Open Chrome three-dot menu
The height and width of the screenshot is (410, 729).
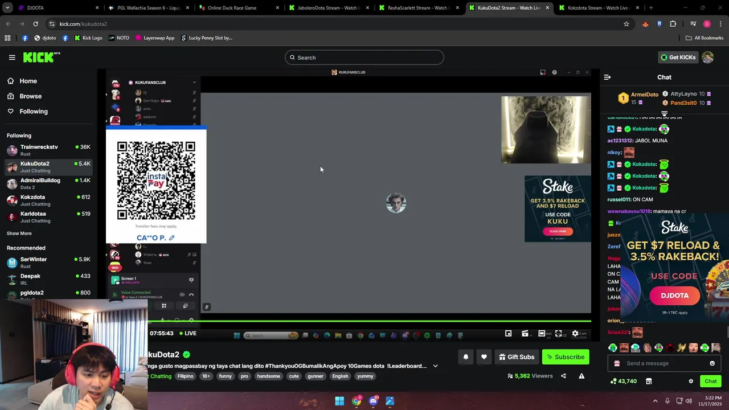click(x=720, y=24)
